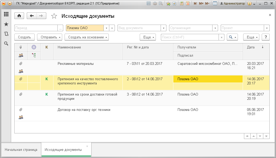276x158 pixels.
Task: Click people icon column header
Action: (x=21, y=55)
